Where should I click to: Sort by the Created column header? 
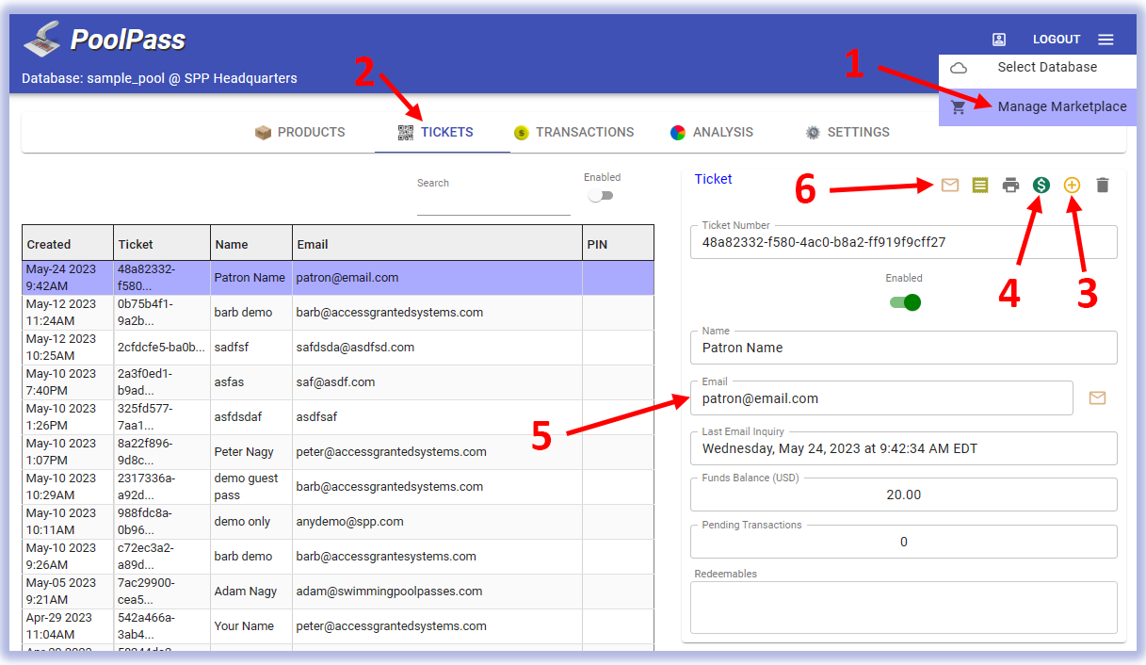[x=68, y=244]
